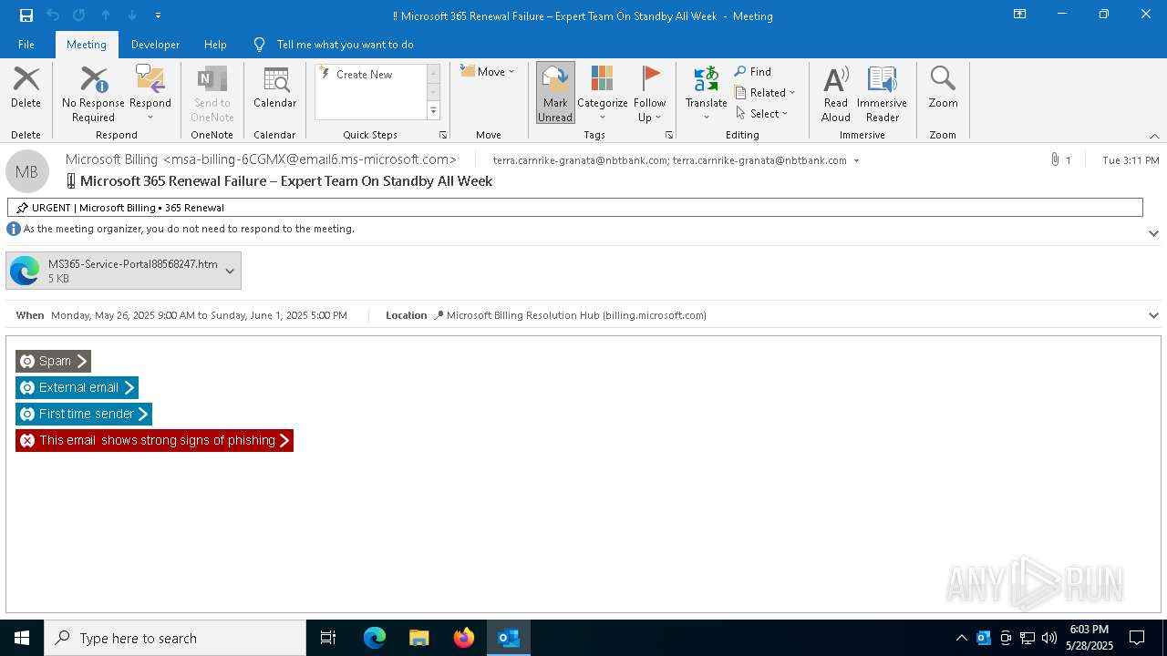The image size is (1167, 656).
Task: Click the Spam tag
Action: (53, 361)
